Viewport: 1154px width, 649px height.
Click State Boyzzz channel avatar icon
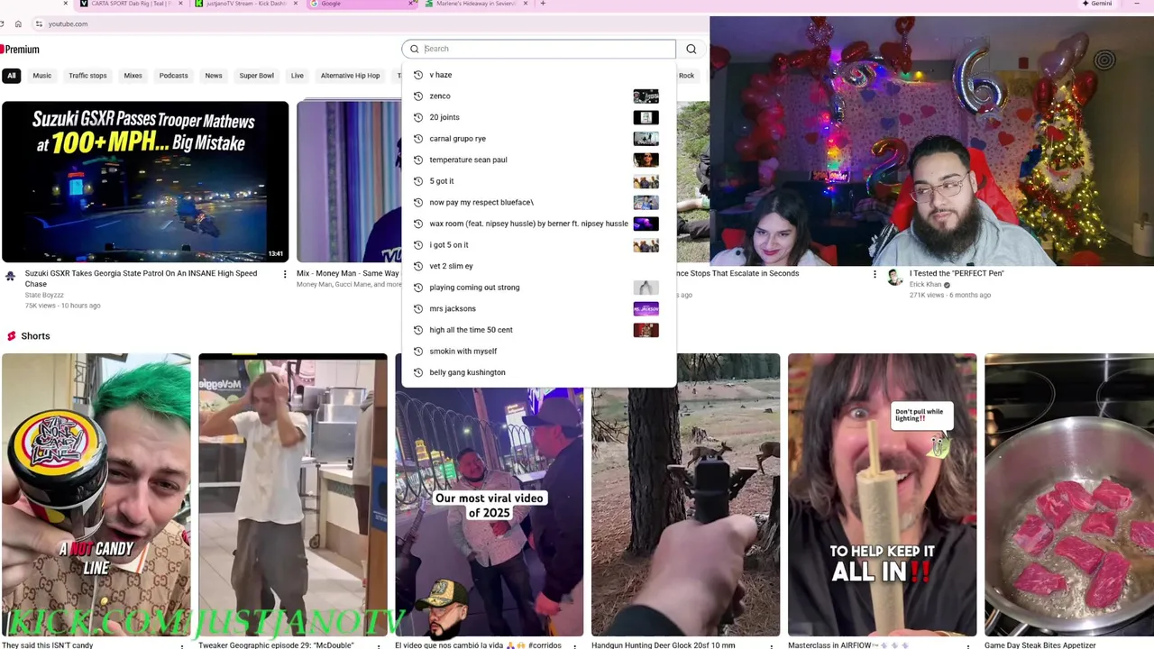11,276
